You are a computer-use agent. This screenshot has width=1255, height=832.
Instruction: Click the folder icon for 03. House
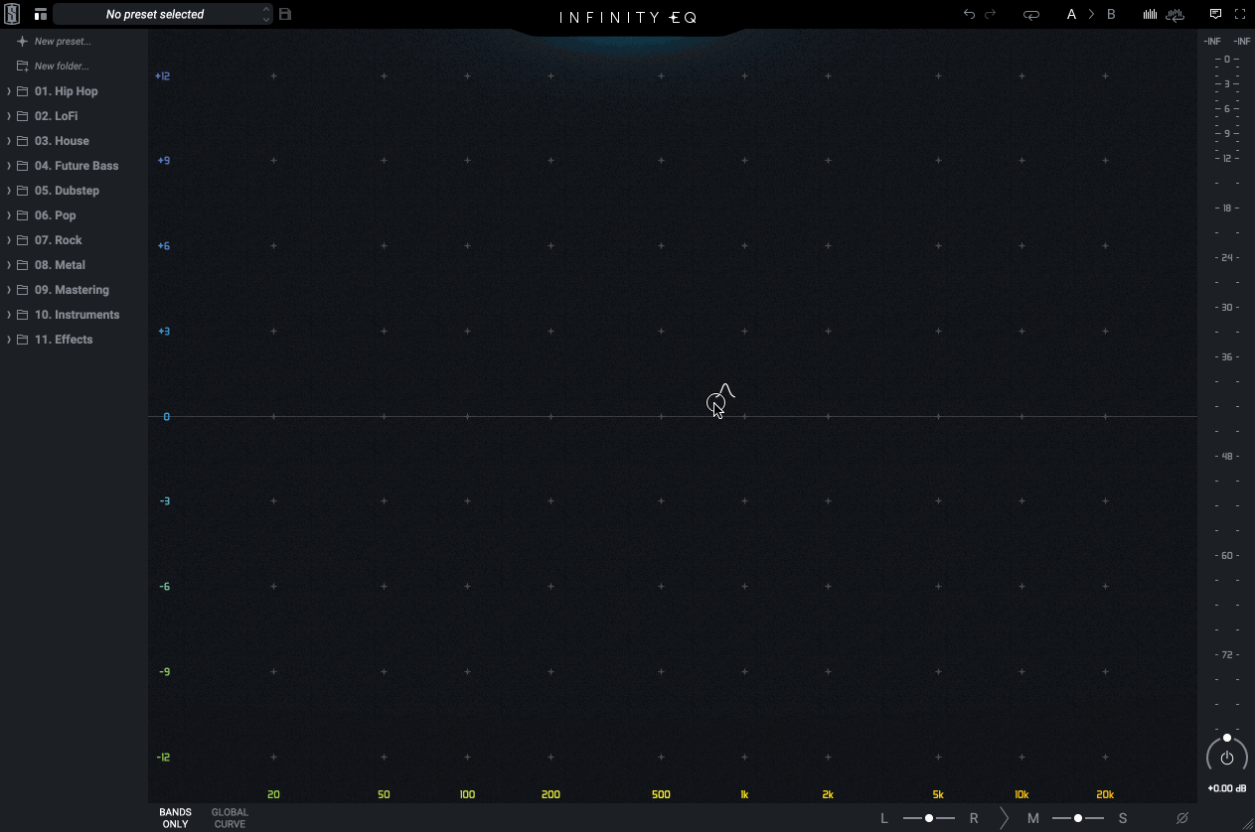pyautogui.click(x=22, y=141)
